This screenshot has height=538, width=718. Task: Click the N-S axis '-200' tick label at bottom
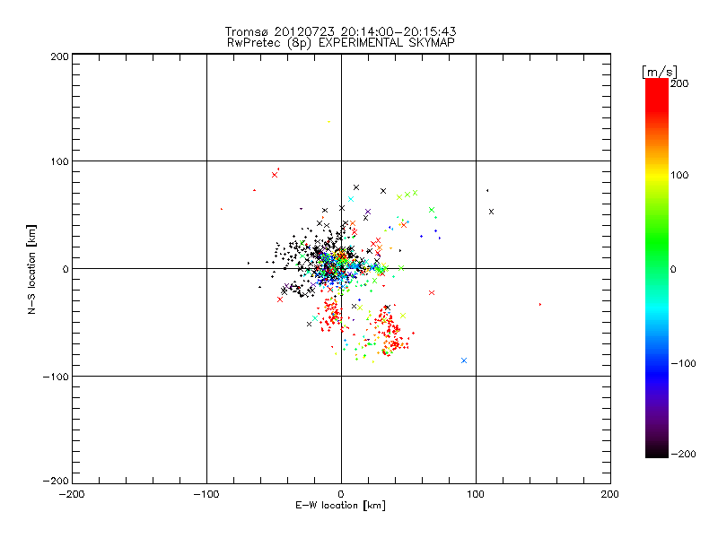click(x=56, y=482)
